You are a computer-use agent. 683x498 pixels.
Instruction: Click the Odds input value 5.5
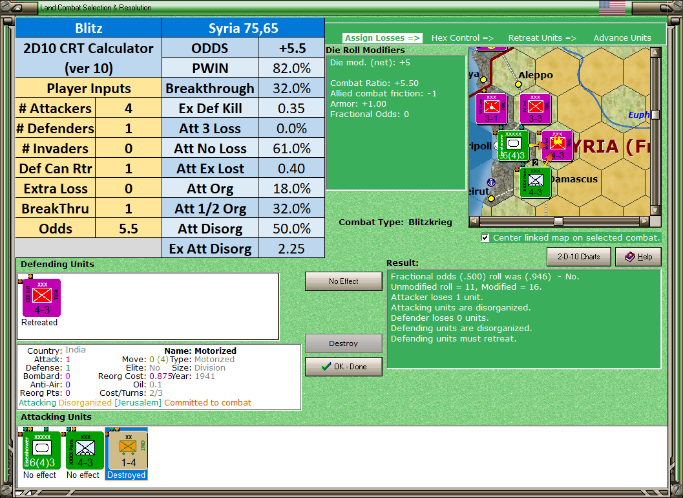(x=129, y=229)
